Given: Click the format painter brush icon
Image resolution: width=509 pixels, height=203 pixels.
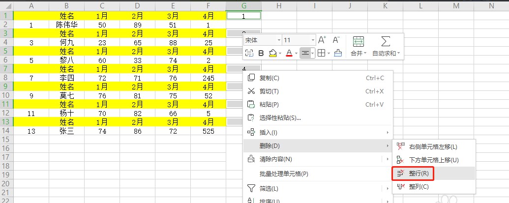Looking at the screenshot, I should click(338, 54).
